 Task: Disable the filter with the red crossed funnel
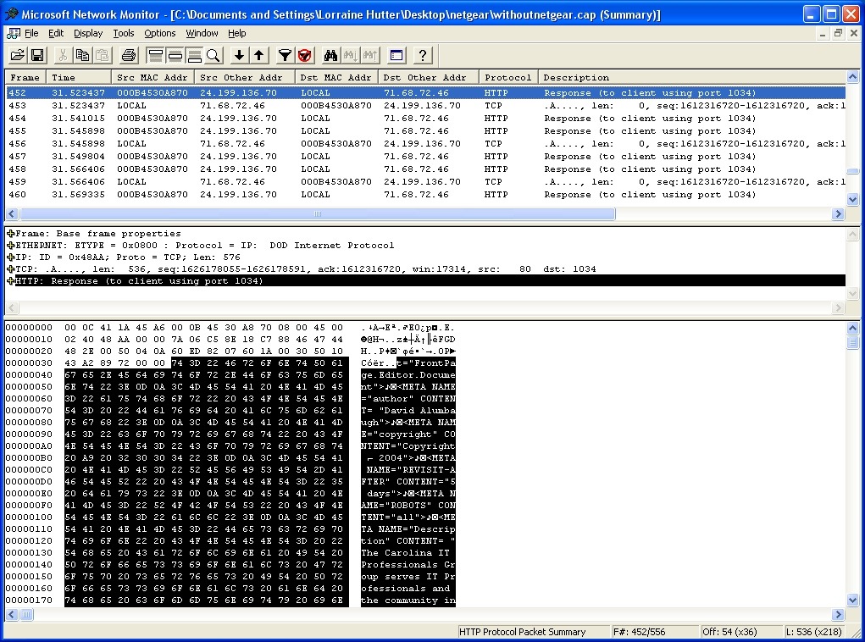[304, 55]
